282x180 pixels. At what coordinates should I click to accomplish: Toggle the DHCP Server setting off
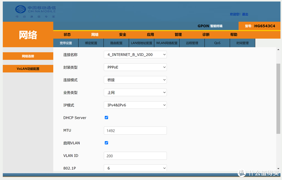(x=106, y=117)
